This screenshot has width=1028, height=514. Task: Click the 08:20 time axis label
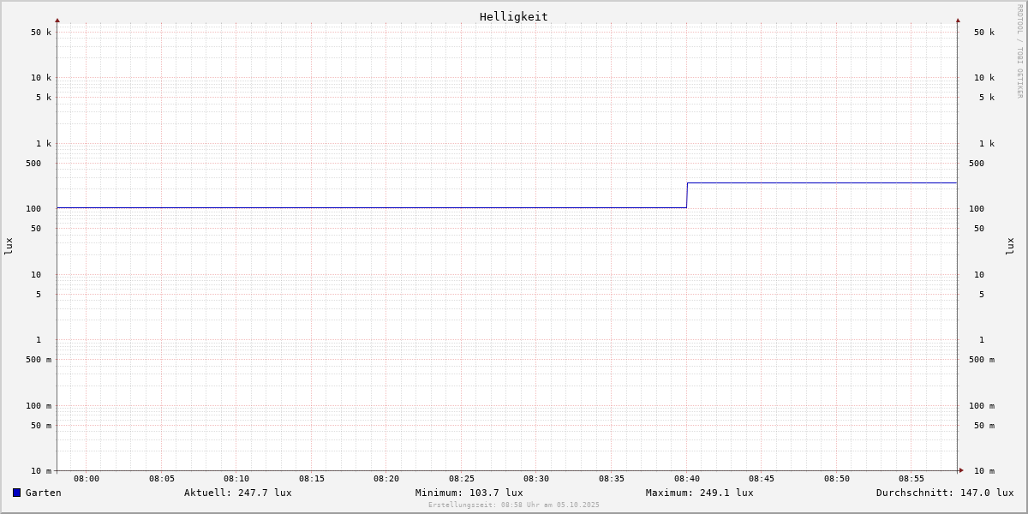pos(386,479)
